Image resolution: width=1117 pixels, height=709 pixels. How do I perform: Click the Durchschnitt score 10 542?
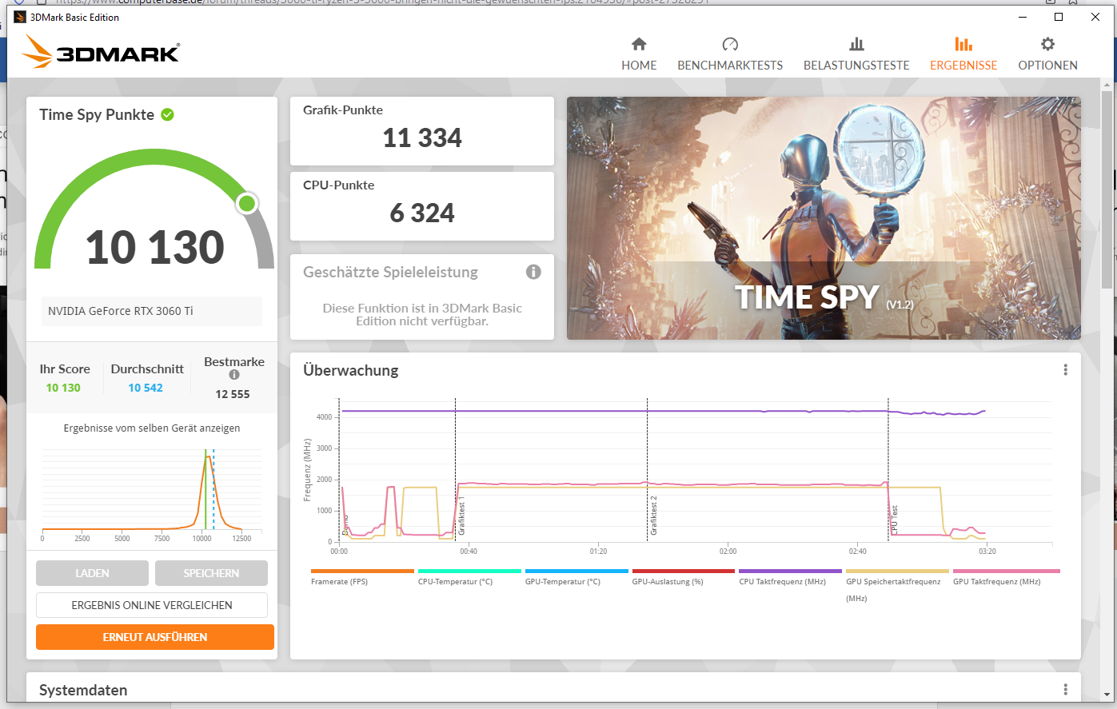146,388
